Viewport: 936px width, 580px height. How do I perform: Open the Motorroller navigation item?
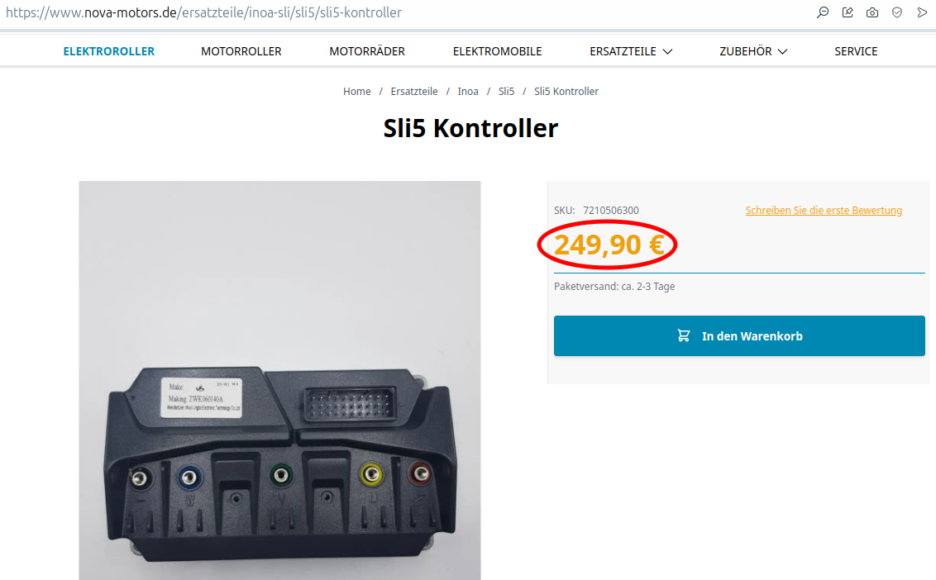[241, 51]
